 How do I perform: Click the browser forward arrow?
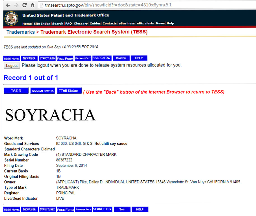click(x=16, y=5)
